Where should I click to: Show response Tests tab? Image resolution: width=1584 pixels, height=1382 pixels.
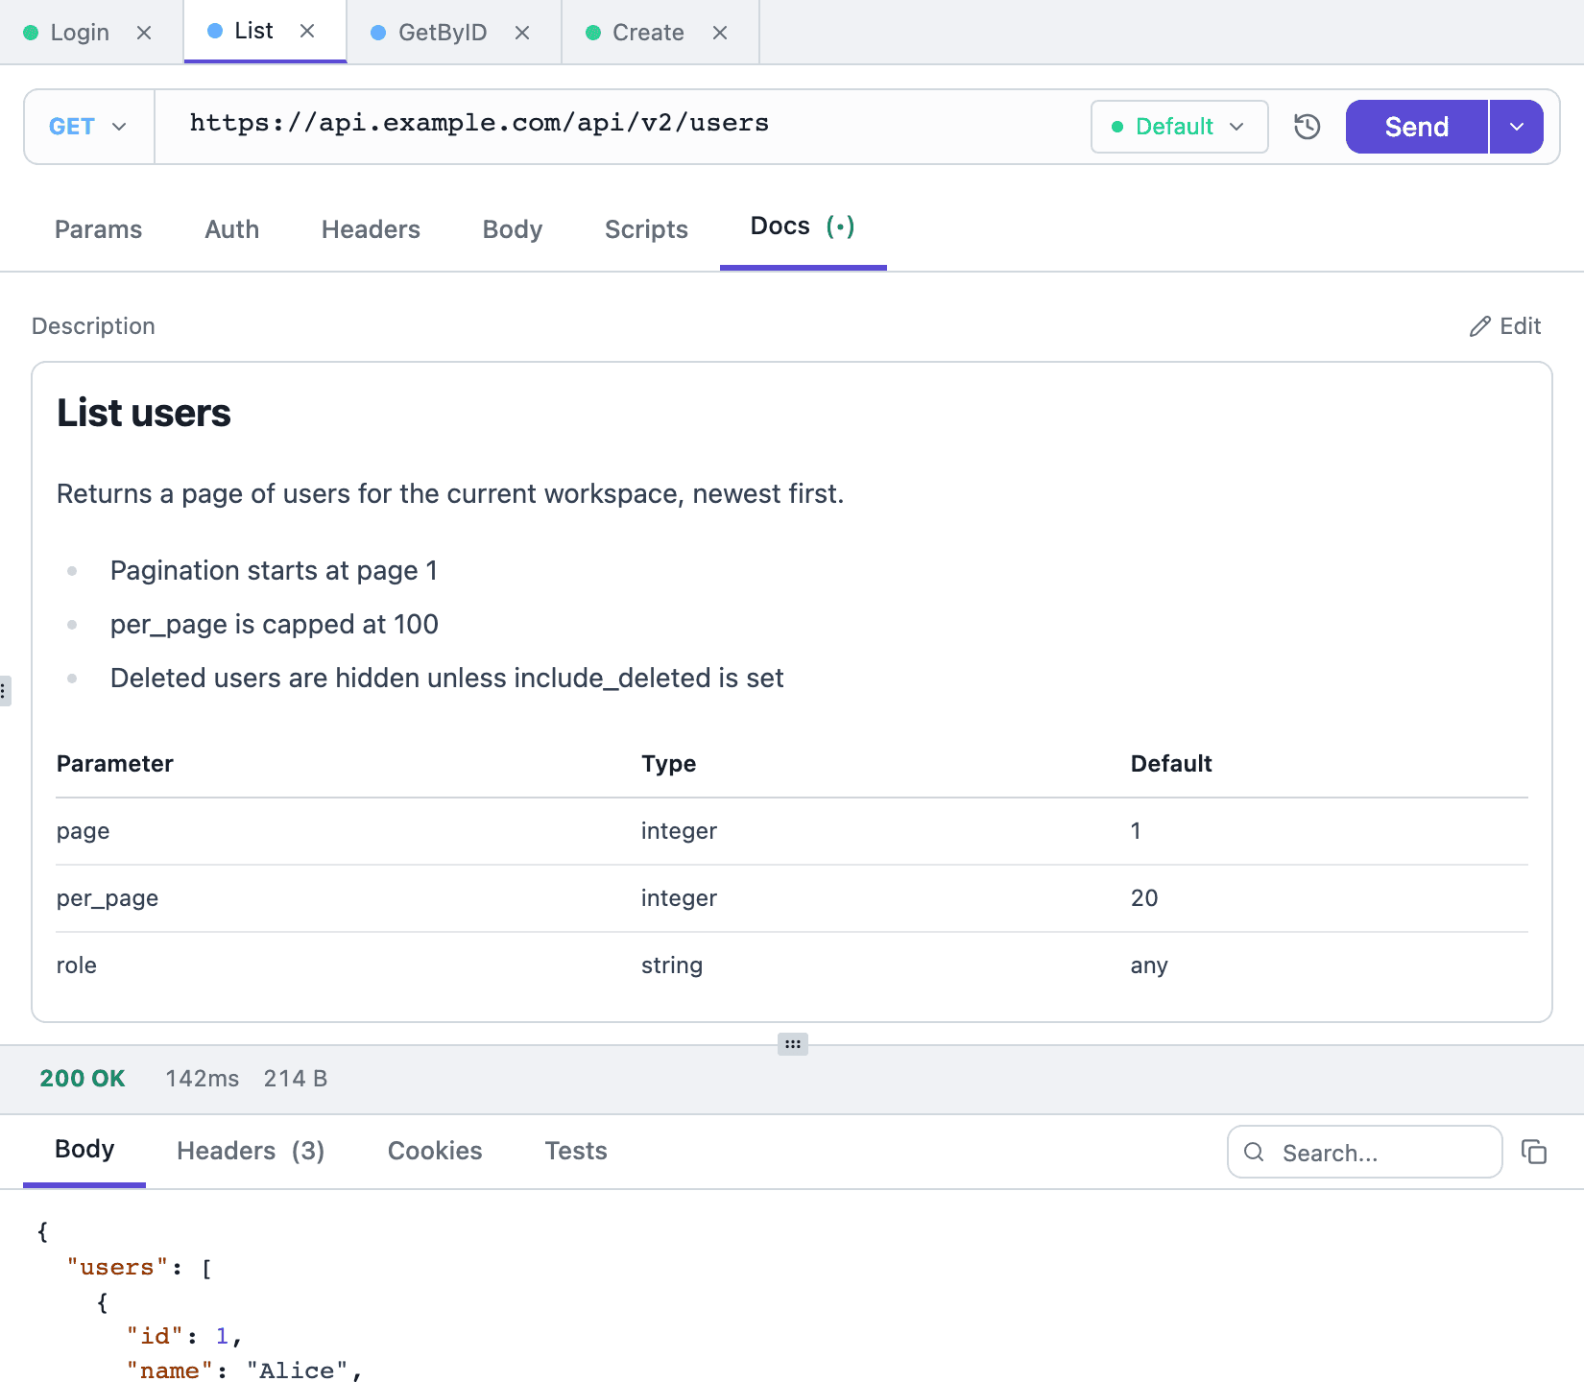point(576,1151)
